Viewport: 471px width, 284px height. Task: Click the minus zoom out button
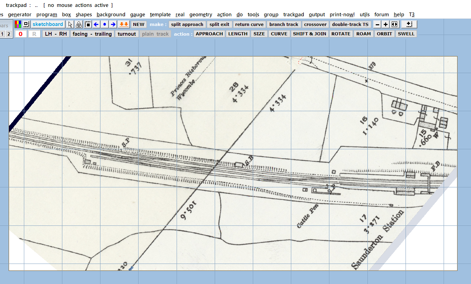[377, 24]
